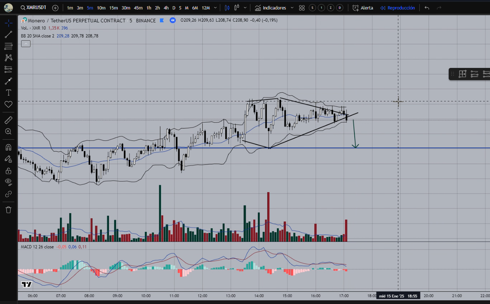Image resolution: width=490 pixels, height=304 pixels.
Task: Click the replay rewind icon beside the flag
Action: tap(173, 20)
